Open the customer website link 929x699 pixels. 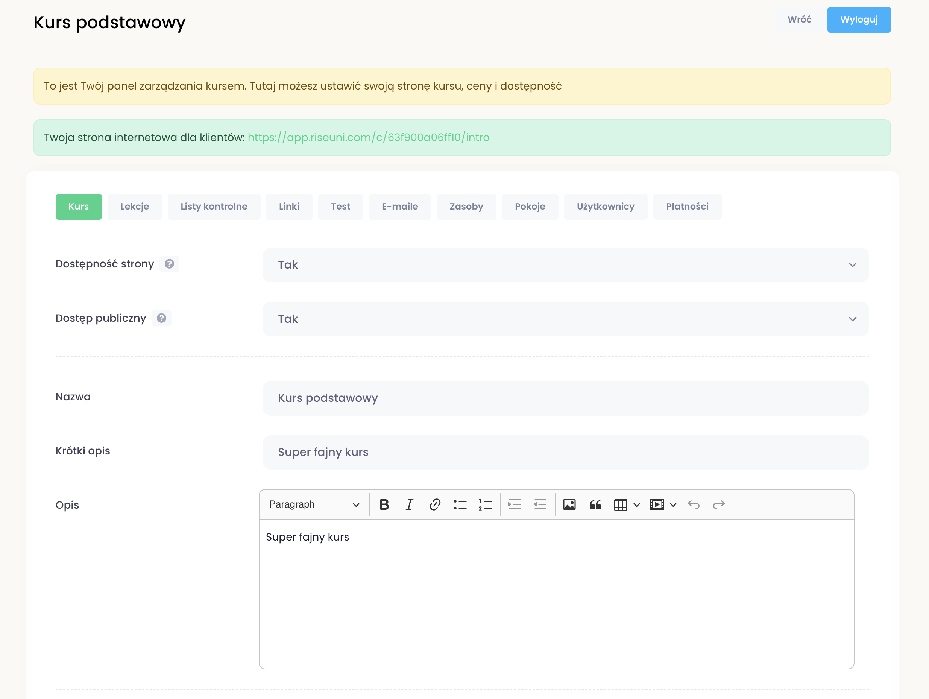[x=368, y=137]
